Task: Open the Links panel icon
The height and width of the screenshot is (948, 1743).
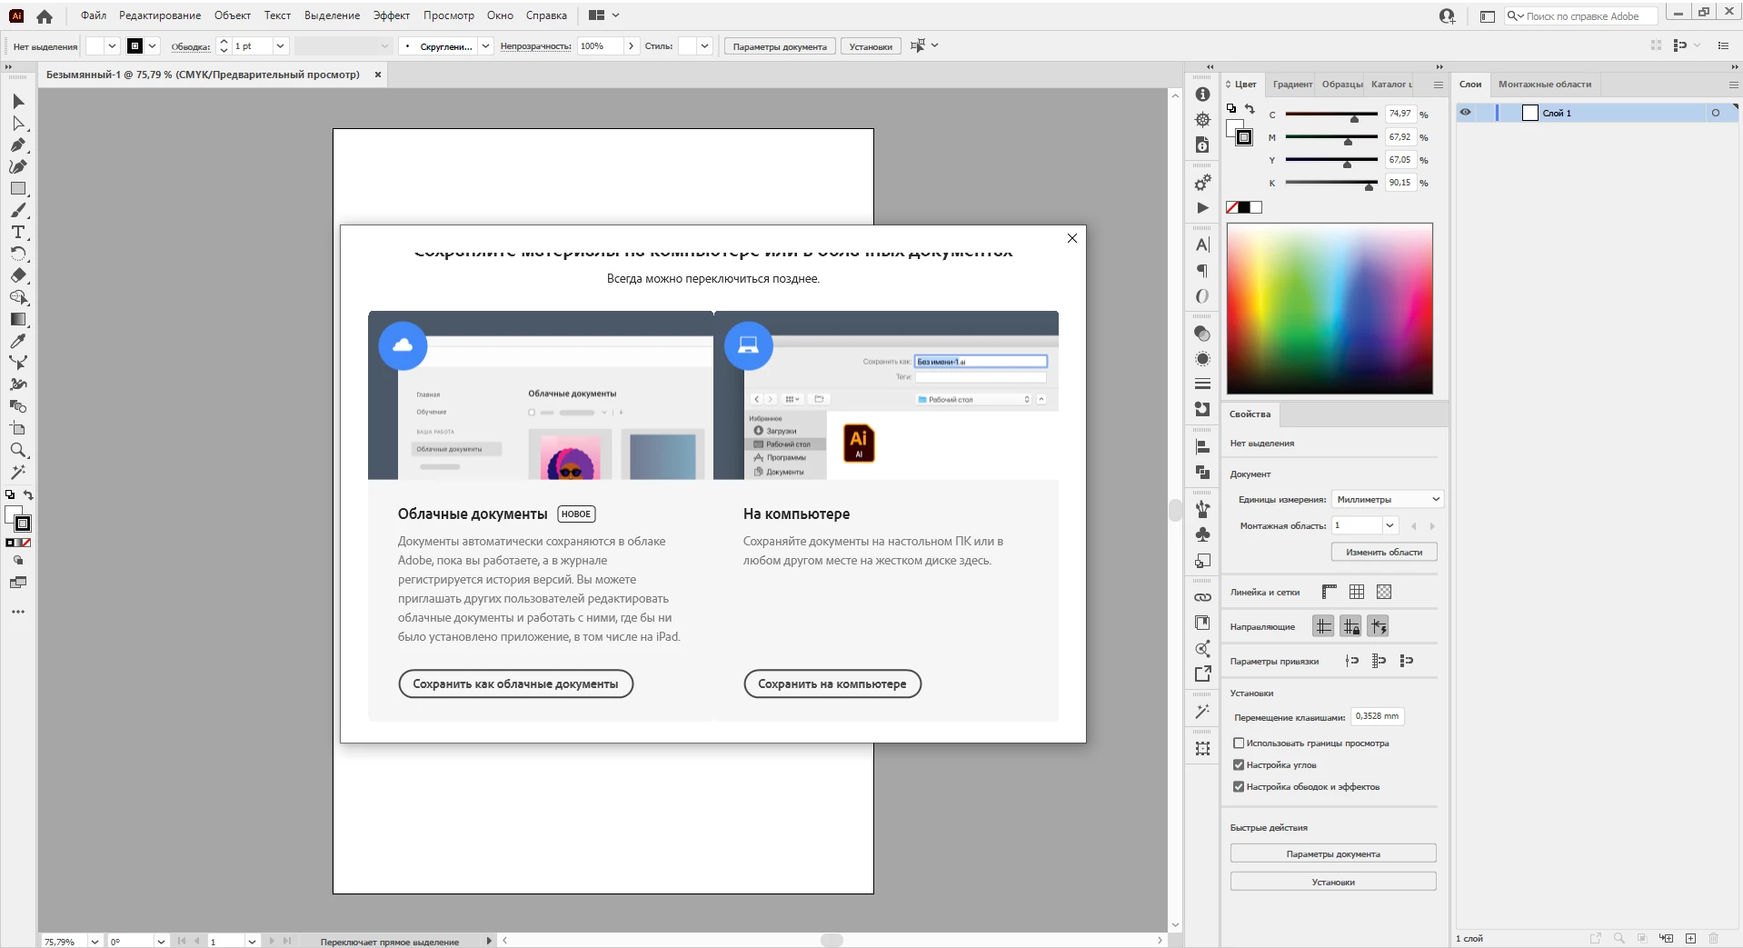Action: [1202, 597]
